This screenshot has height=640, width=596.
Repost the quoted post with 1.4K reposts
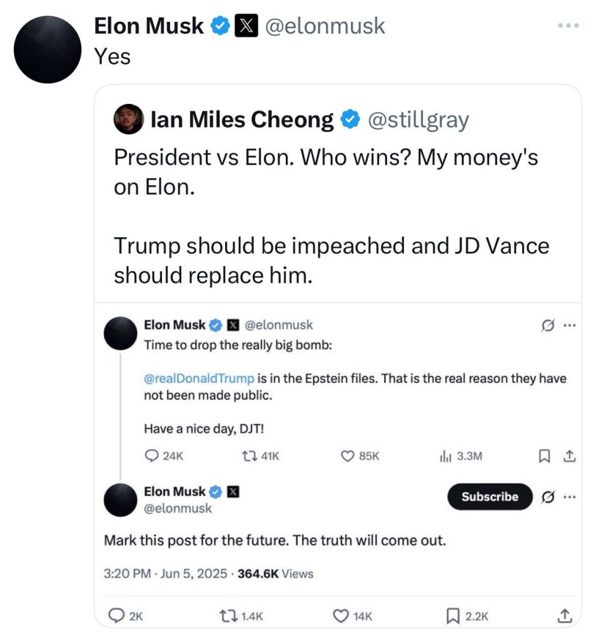pyautogui.click(x=231, y=616)
